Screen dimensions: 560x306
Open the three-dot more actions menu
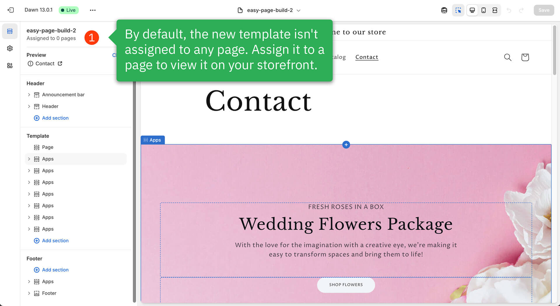coord(93,10)
